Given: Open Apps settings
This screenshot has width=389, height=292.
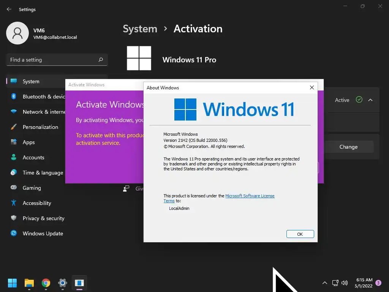Looking at the screenshot, I should pyautogui.click(x=36, y=142).
